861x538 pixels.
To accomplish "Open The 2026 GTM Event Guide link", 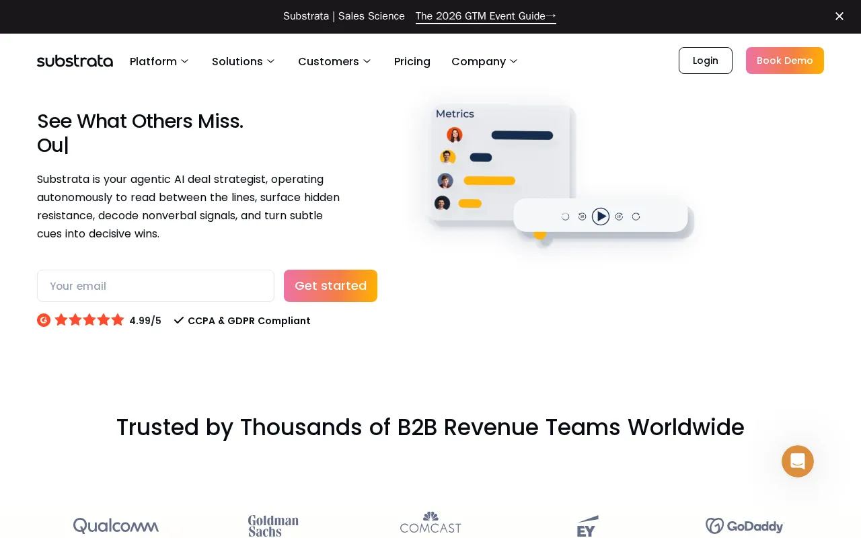I will pyautogui.click(x=486, y=16).
